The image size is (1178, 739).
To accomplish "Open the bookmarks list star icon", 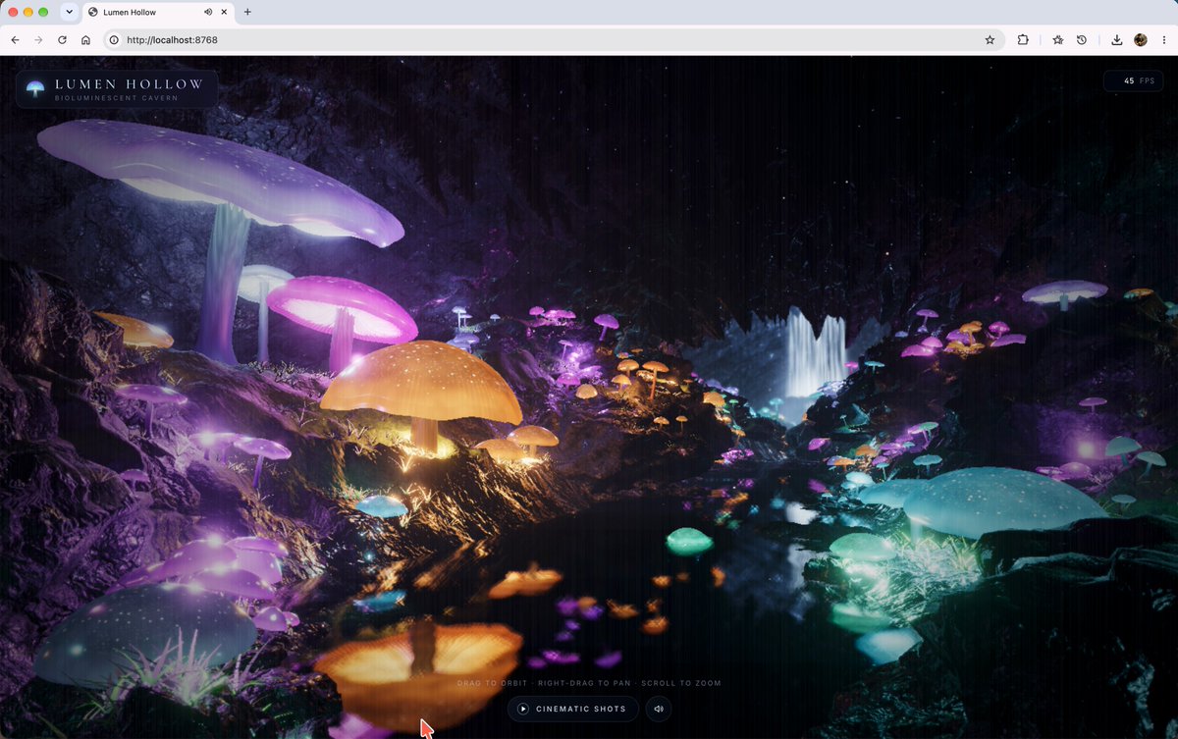I will pyautogui.click(x=1057, y=40).
